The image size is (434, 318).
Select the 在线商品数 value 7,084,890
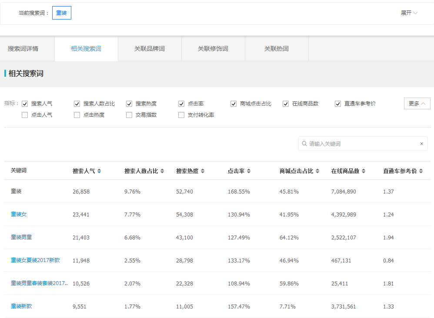[344, 192]
